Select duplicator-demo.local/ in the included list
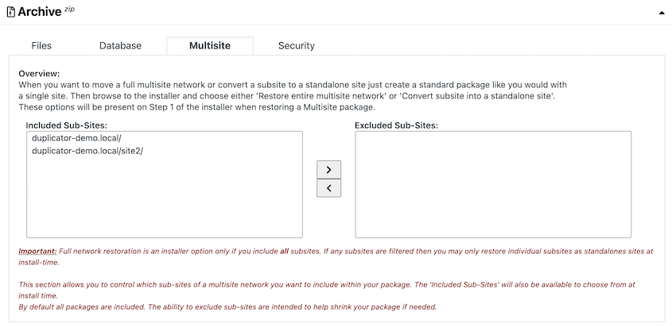 [76, 138]
